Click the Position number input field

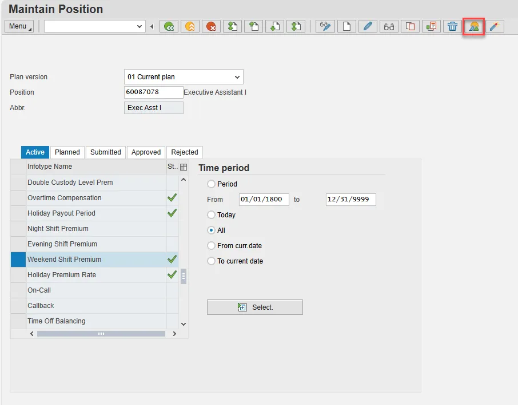click(154, 92)
